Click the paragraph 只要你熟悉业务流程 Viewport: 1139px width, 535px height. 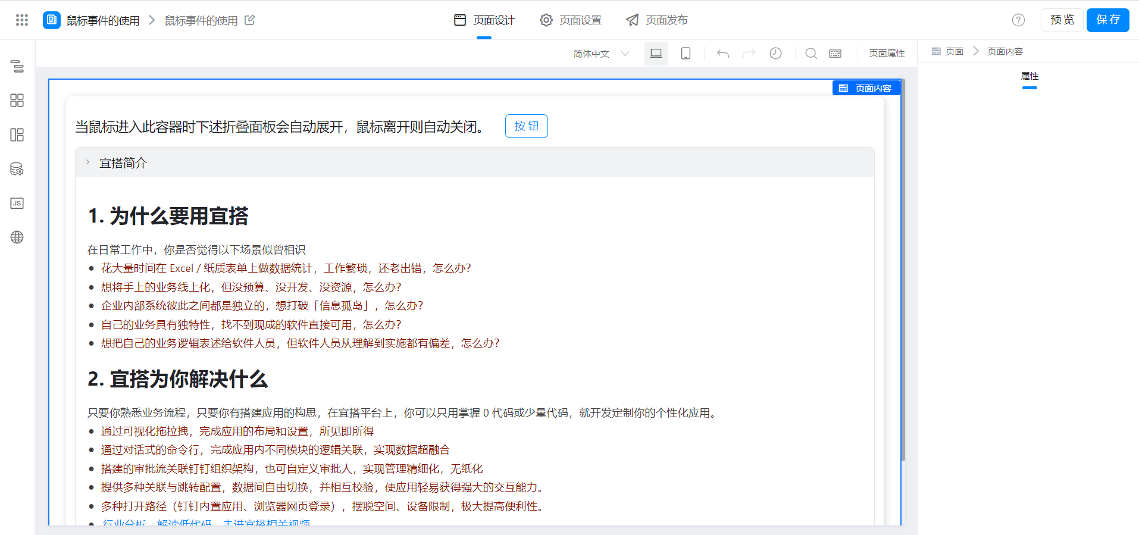click(x=403, y=413)
